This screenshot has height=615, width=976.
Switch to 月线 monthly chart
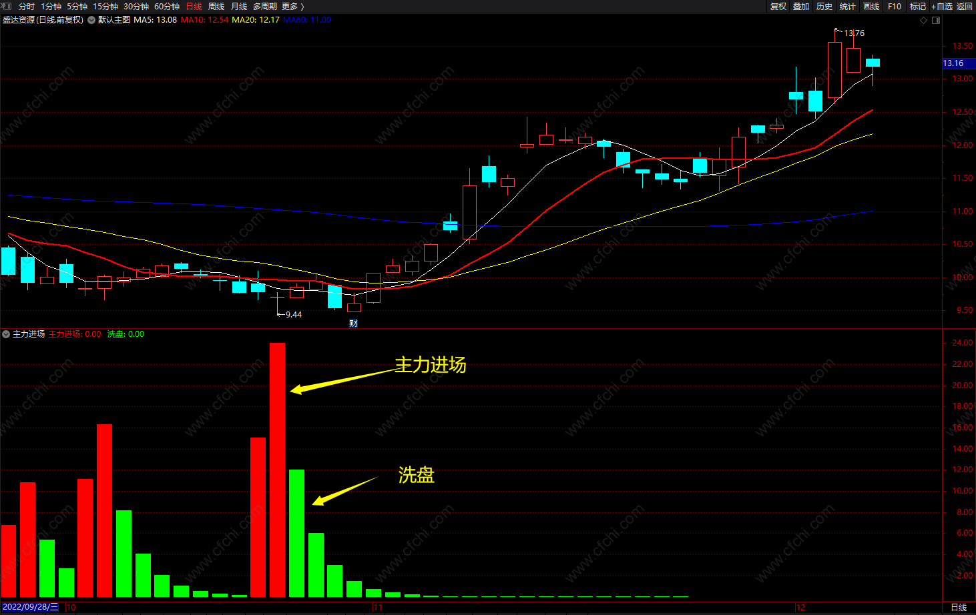click(x=239, y=6)
